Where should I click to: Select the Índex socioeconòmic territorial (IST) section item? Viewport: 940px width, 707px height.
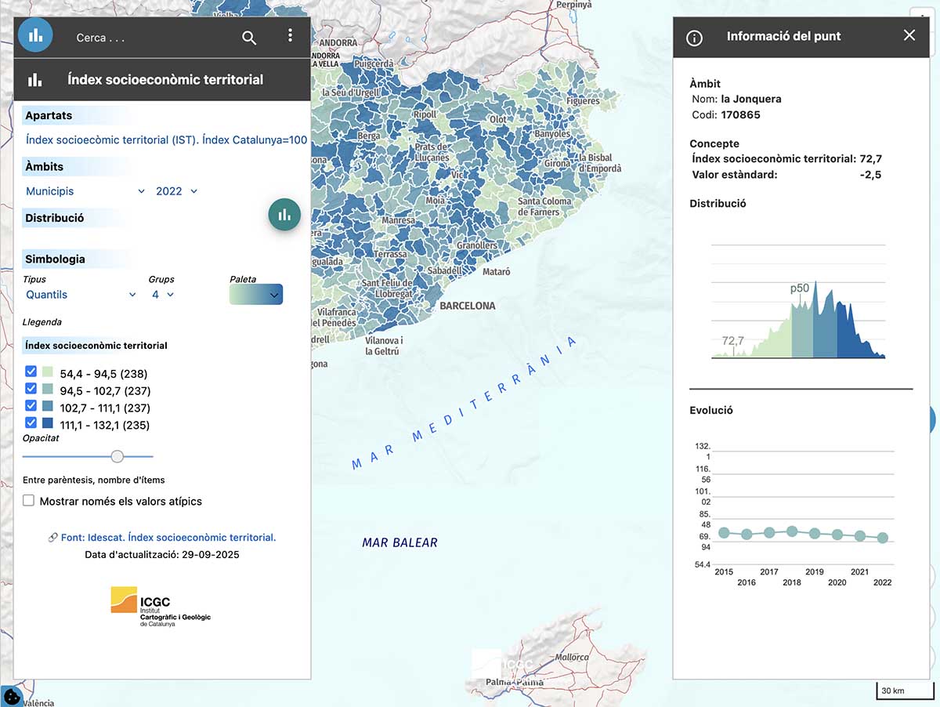[x=166, y=140]
